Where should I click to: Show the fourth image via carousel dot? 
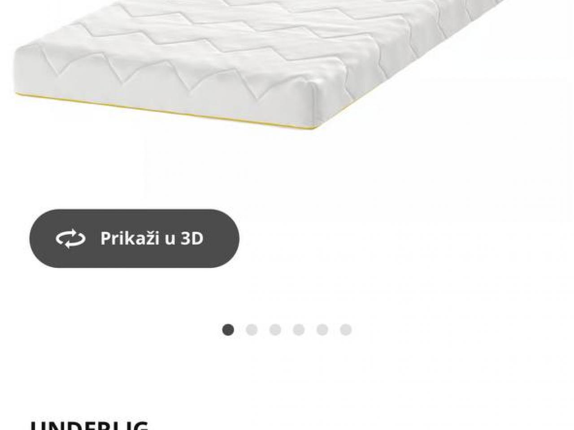[299, 330]
